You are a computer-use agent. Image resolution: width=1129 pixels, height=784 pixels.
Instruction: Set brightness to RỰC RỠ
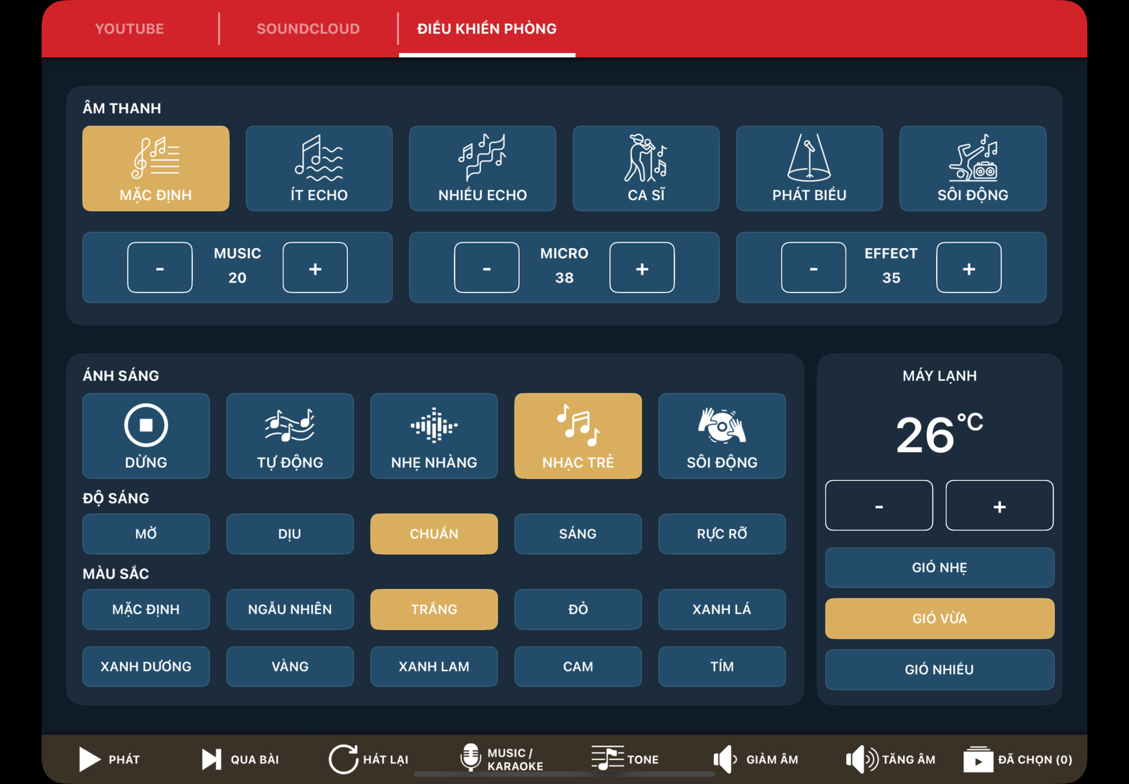tap(722, 534)
